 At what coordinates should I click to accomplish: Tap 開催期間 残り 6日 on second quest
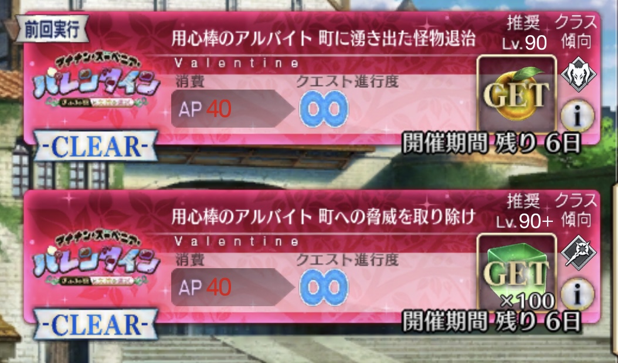point(491,321)
